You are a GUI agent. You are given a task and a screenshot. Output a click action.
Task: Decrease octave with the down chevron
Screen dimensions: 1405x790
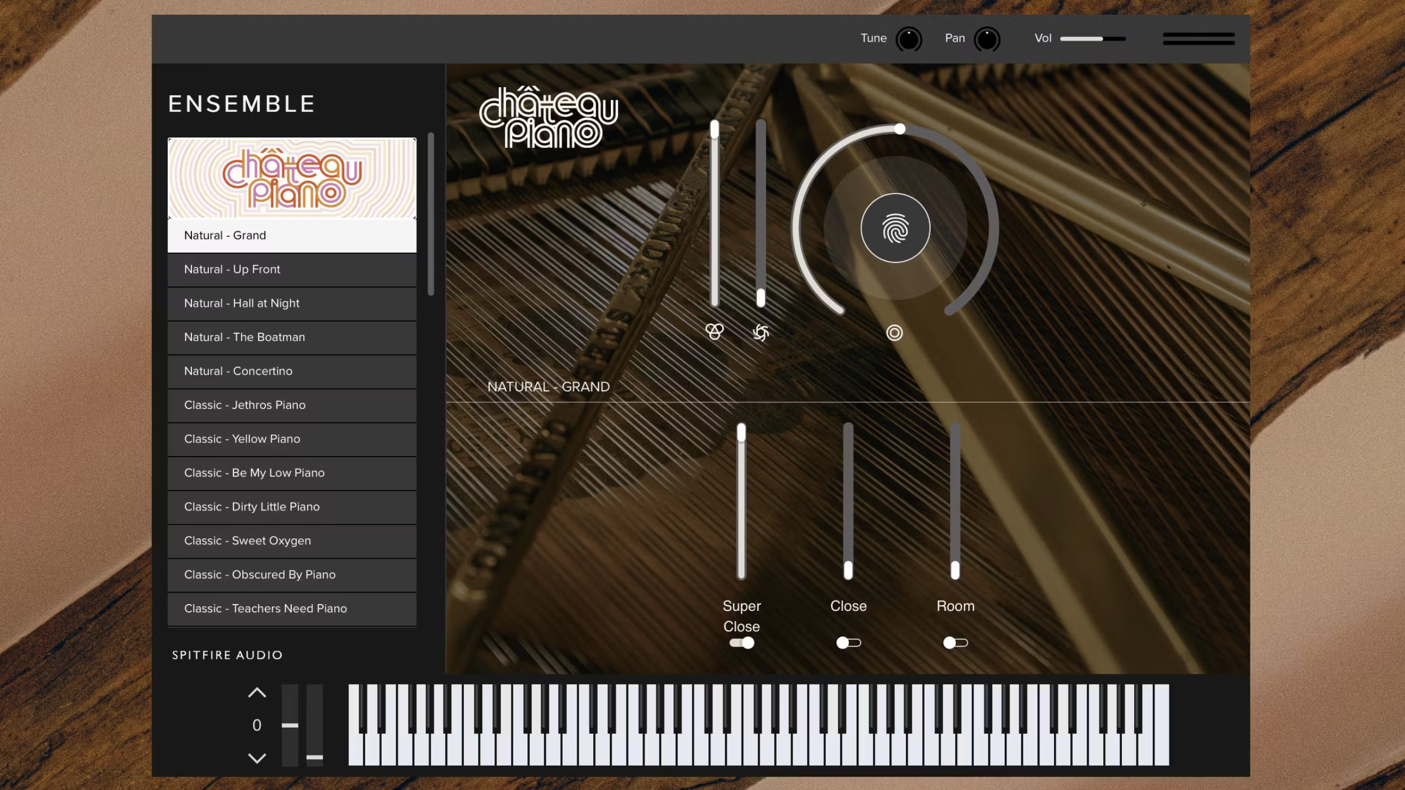pos(257,758)
